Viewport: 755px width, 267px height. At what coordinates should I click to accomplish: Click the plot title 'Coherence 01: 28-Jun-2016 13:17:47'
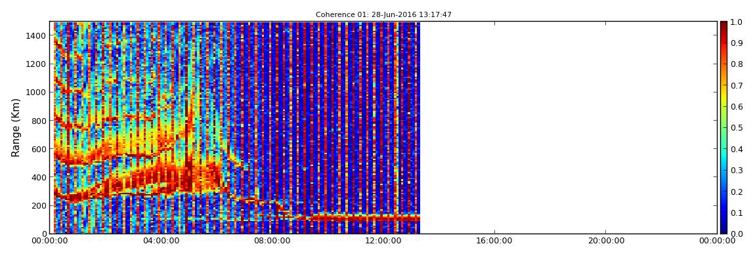(x=383, y=15)
